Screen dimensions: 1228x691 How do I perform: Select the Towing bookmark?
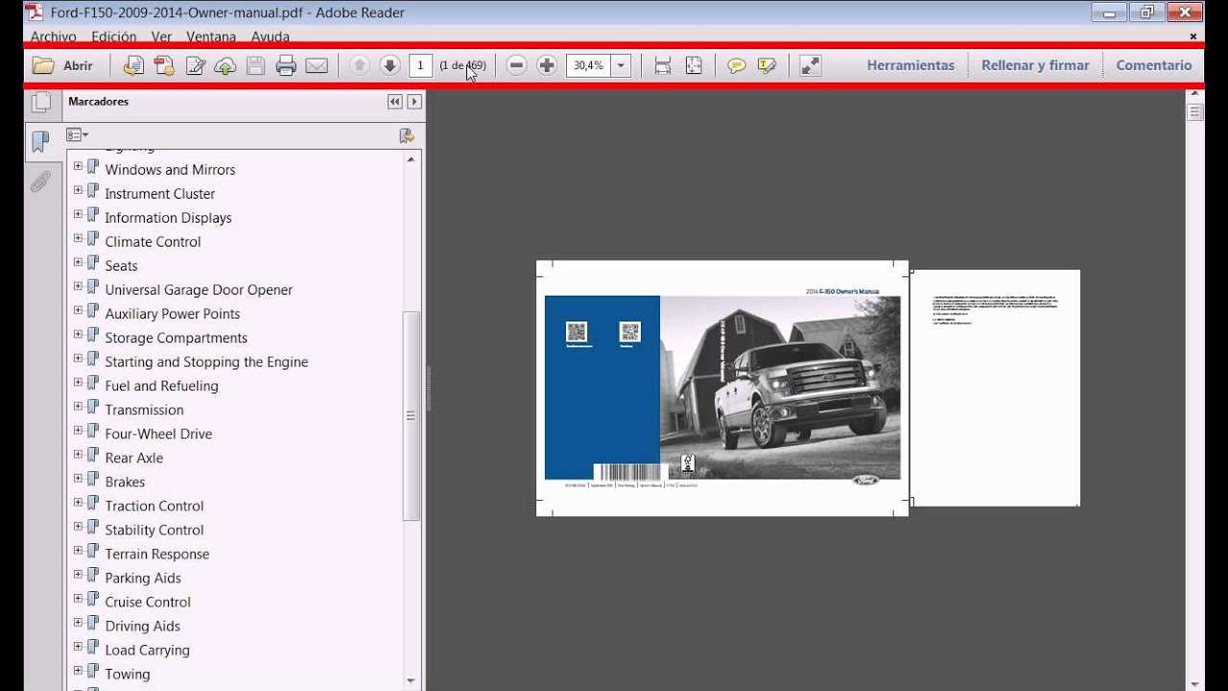(x=128, y=674)
